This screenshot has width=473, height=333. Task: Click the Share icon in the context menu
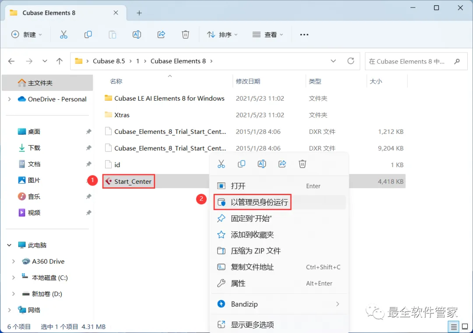282,164
